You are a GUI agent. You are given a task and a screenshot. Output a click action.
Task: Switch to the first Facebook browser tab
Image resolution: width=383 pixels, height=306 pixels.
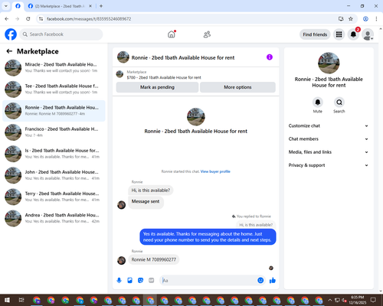(x=18, y=6)
